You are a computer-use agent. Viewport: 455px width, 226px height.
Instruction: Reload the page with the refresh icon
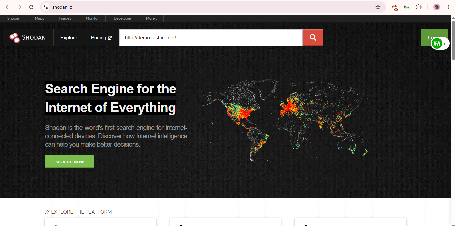[31, 7]
